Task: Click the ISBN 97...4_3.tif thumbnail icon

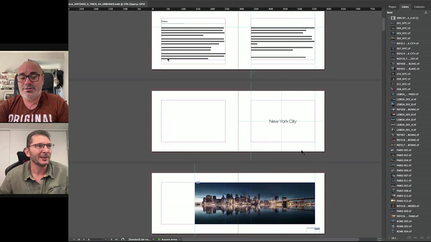Action: (393, 18)
